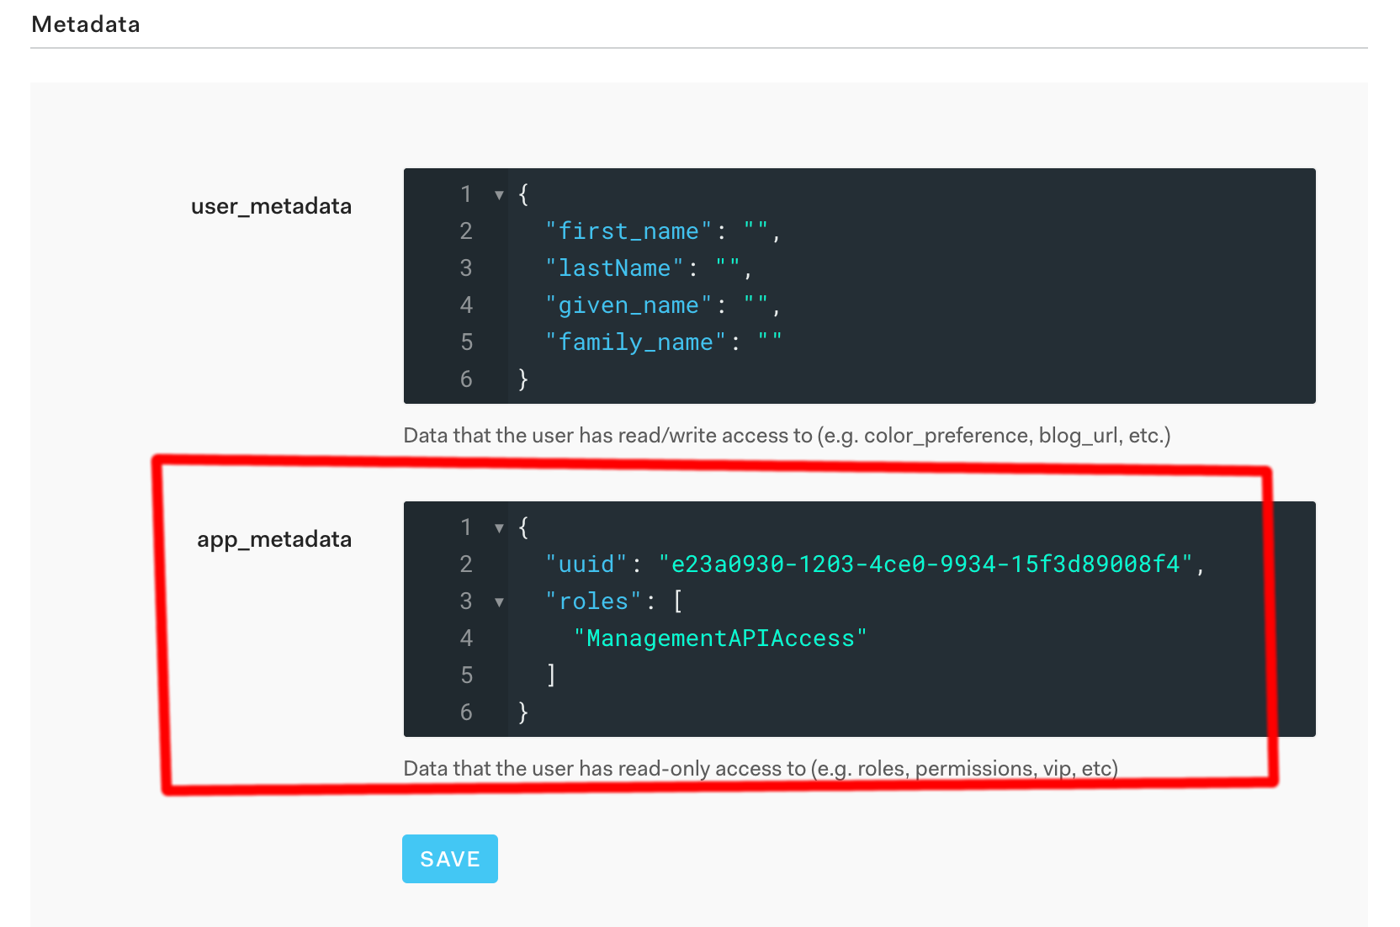Collapse the "roles" array fold arrow
The height and width of the screenshot is (927, 1400).
click(x=499, y=602)
